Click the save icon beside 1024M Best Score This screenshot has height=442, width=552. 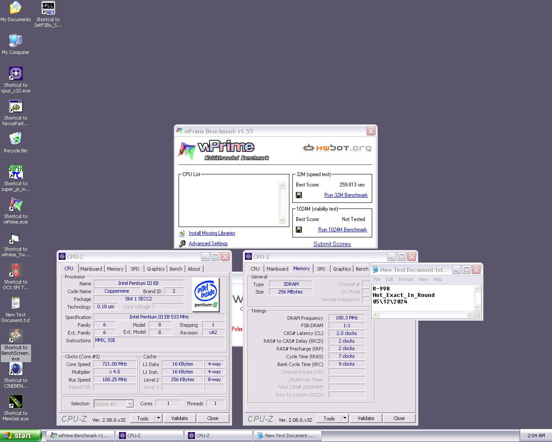coord(299,230)
